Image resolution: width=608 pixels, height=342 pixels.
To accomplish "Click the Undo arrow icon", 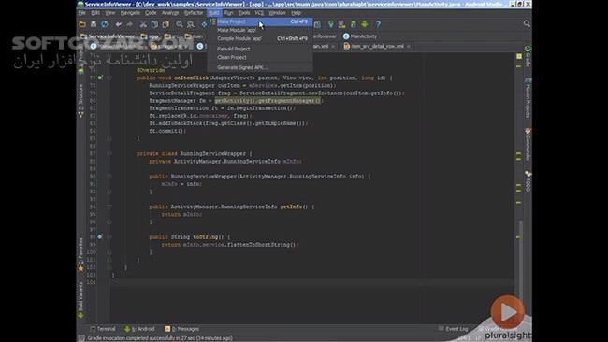I will pos(118,24).
